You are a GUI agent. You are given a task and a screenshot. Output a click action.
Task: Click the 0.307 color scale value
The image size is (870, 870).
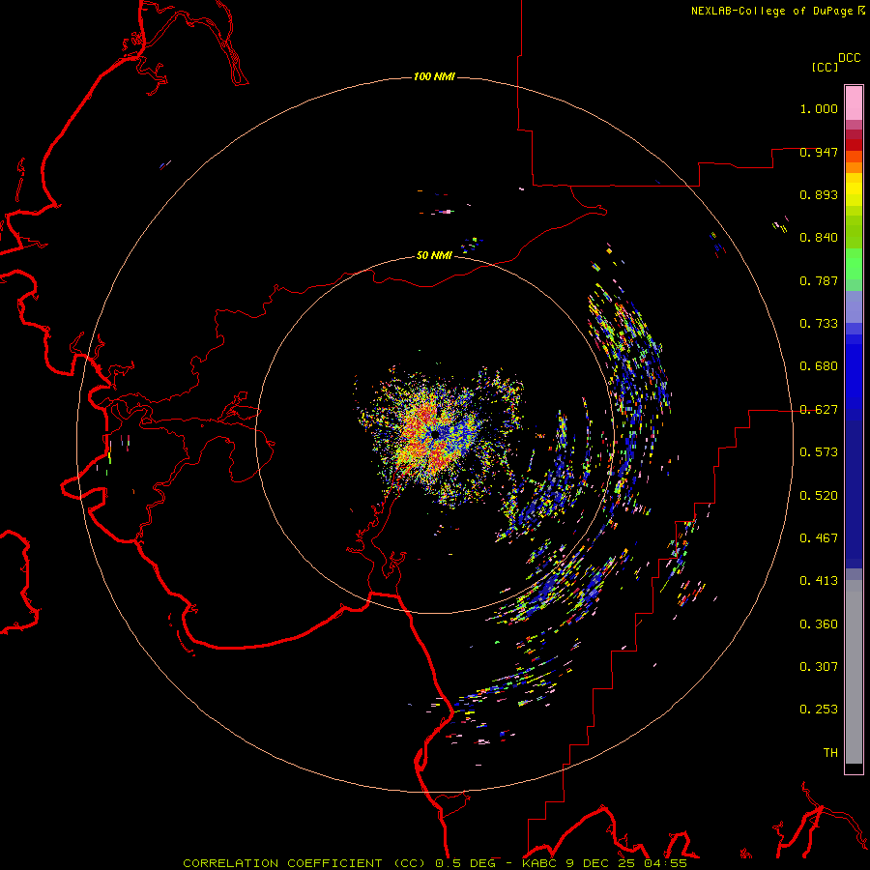(819, 667)
